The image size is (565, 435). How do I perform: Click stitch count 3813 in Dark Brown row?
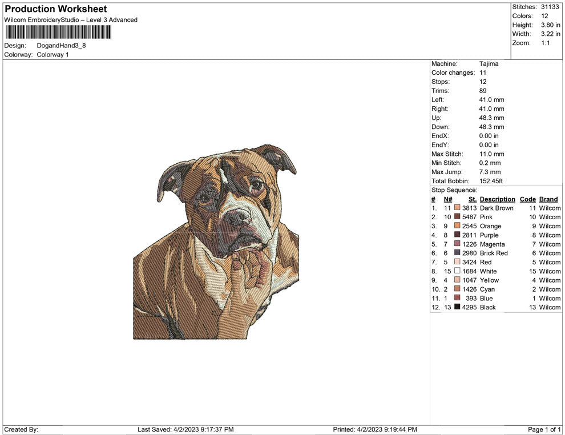(x=469, y=208)
